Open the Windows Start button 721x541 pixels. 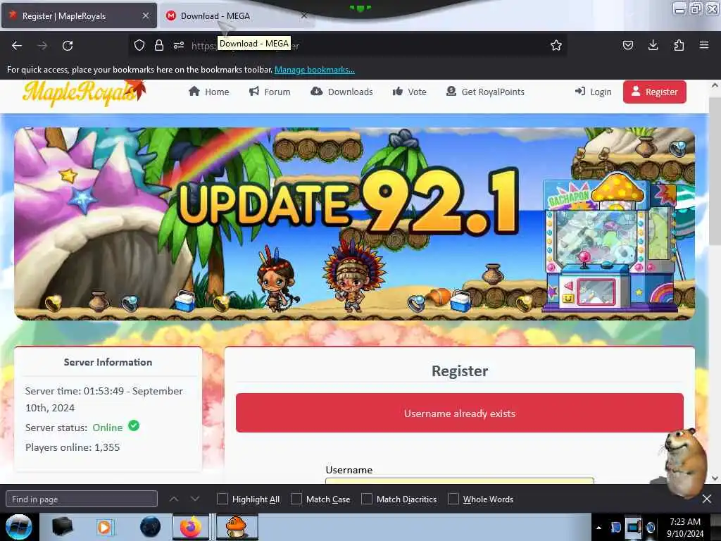click(x=18, y=527)
